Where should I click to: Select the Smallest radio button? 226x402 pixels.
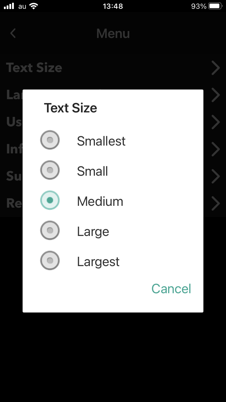point(50,140)
